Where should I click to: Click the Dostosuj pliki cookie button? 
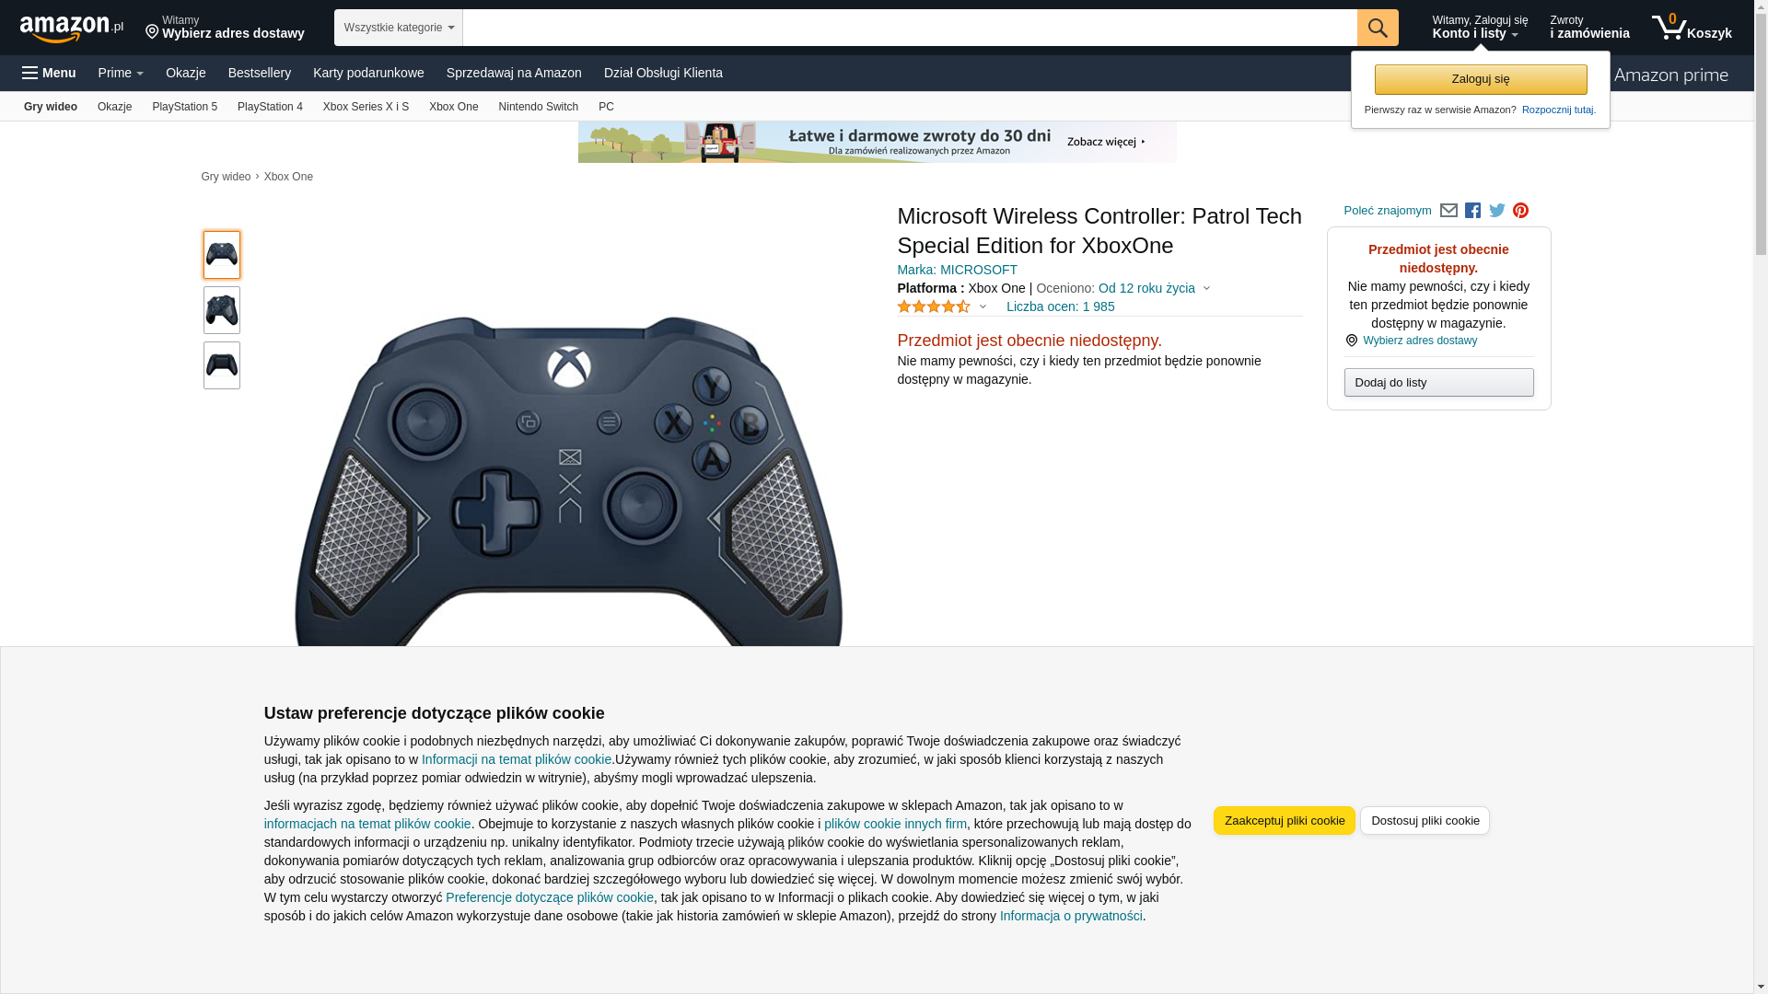(1425, 821)
